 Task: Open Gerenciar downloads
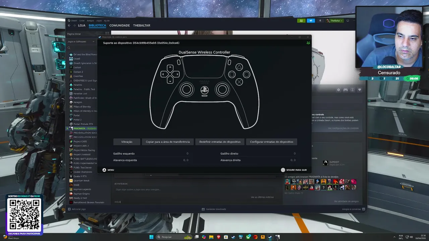point(214,209)
